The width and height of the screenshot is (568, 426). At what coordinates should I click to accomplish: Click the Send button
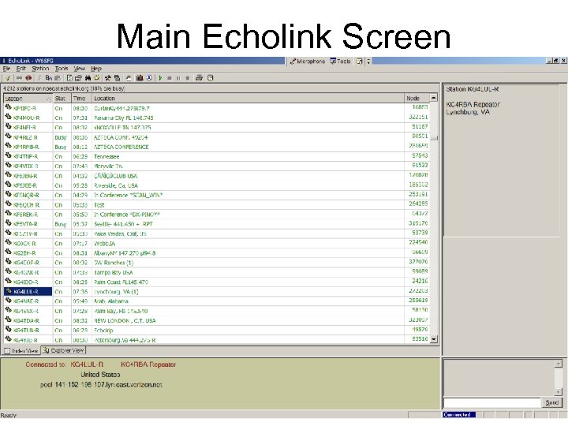(551, 402)
